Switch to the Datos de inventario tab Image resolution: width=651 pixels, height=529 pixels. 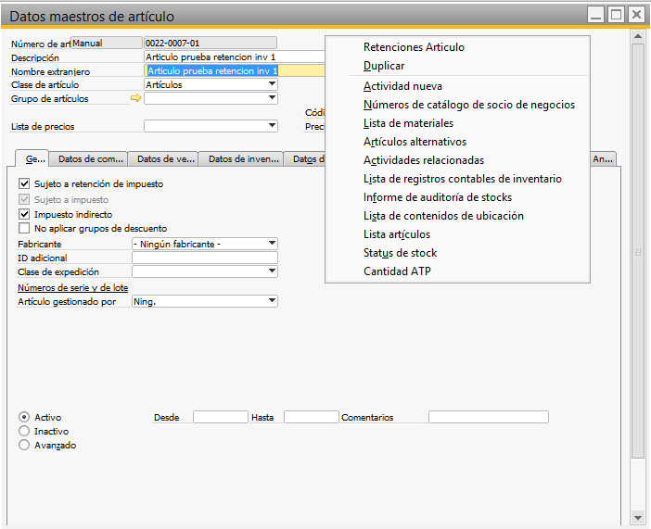[x=241, y=159]
